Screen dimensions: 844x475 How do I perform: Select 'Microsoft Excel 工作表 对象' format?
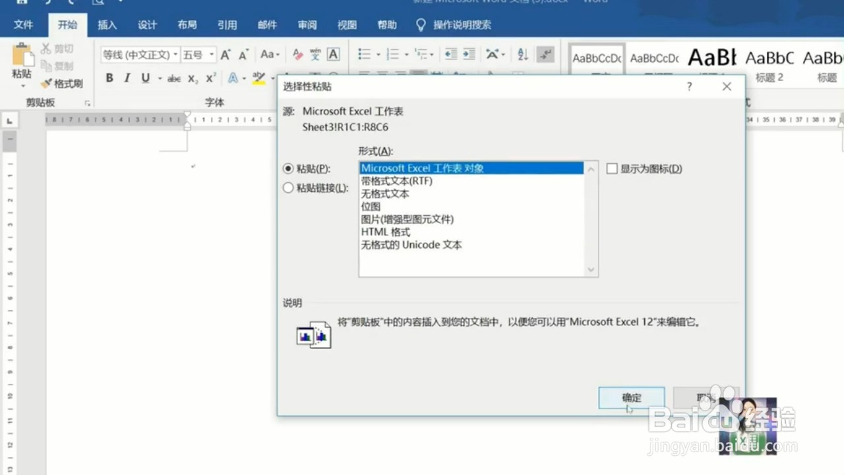pyautogui.click(x=471, y=168)
